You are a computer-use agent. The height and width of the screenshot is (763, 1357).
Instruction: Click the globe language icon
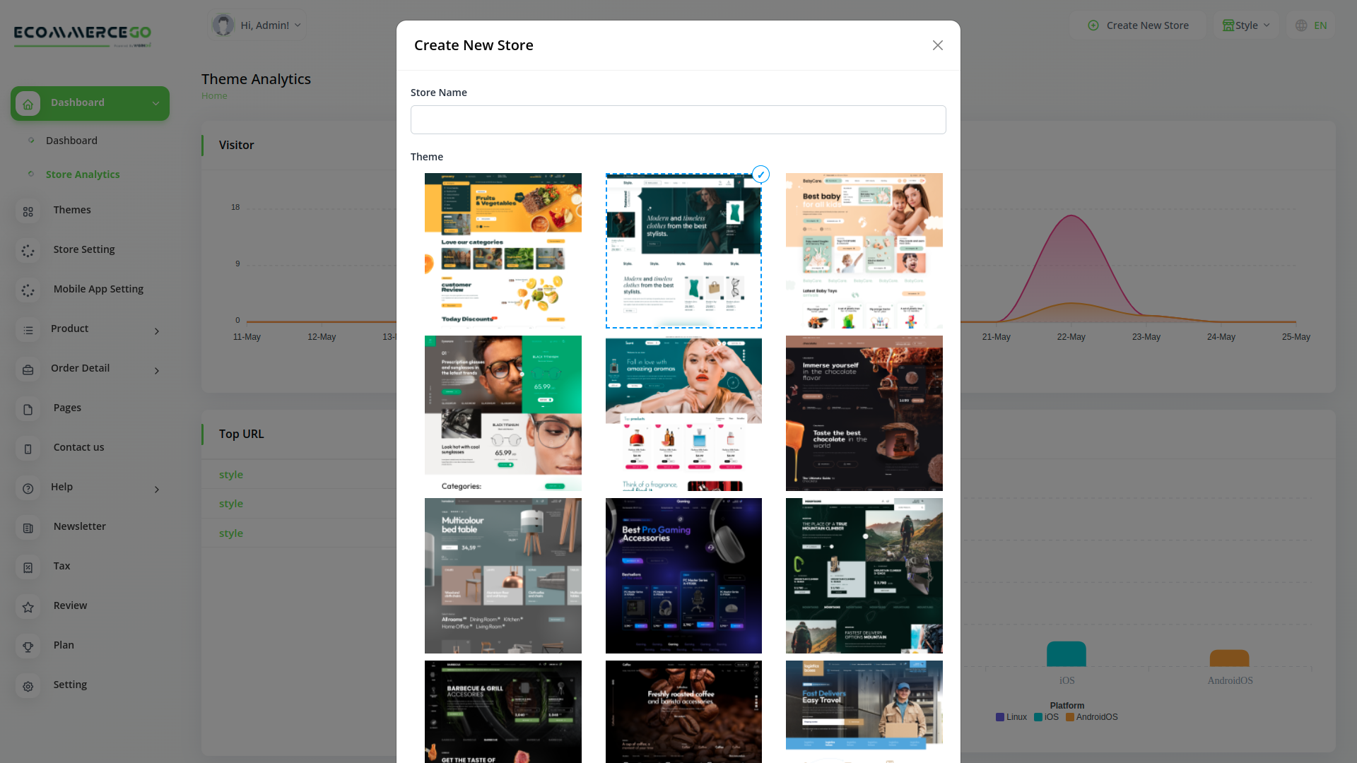pos(1301,25)
